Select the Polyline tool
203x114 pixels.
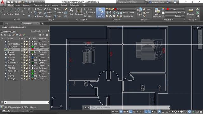click(x=10, y=11)
